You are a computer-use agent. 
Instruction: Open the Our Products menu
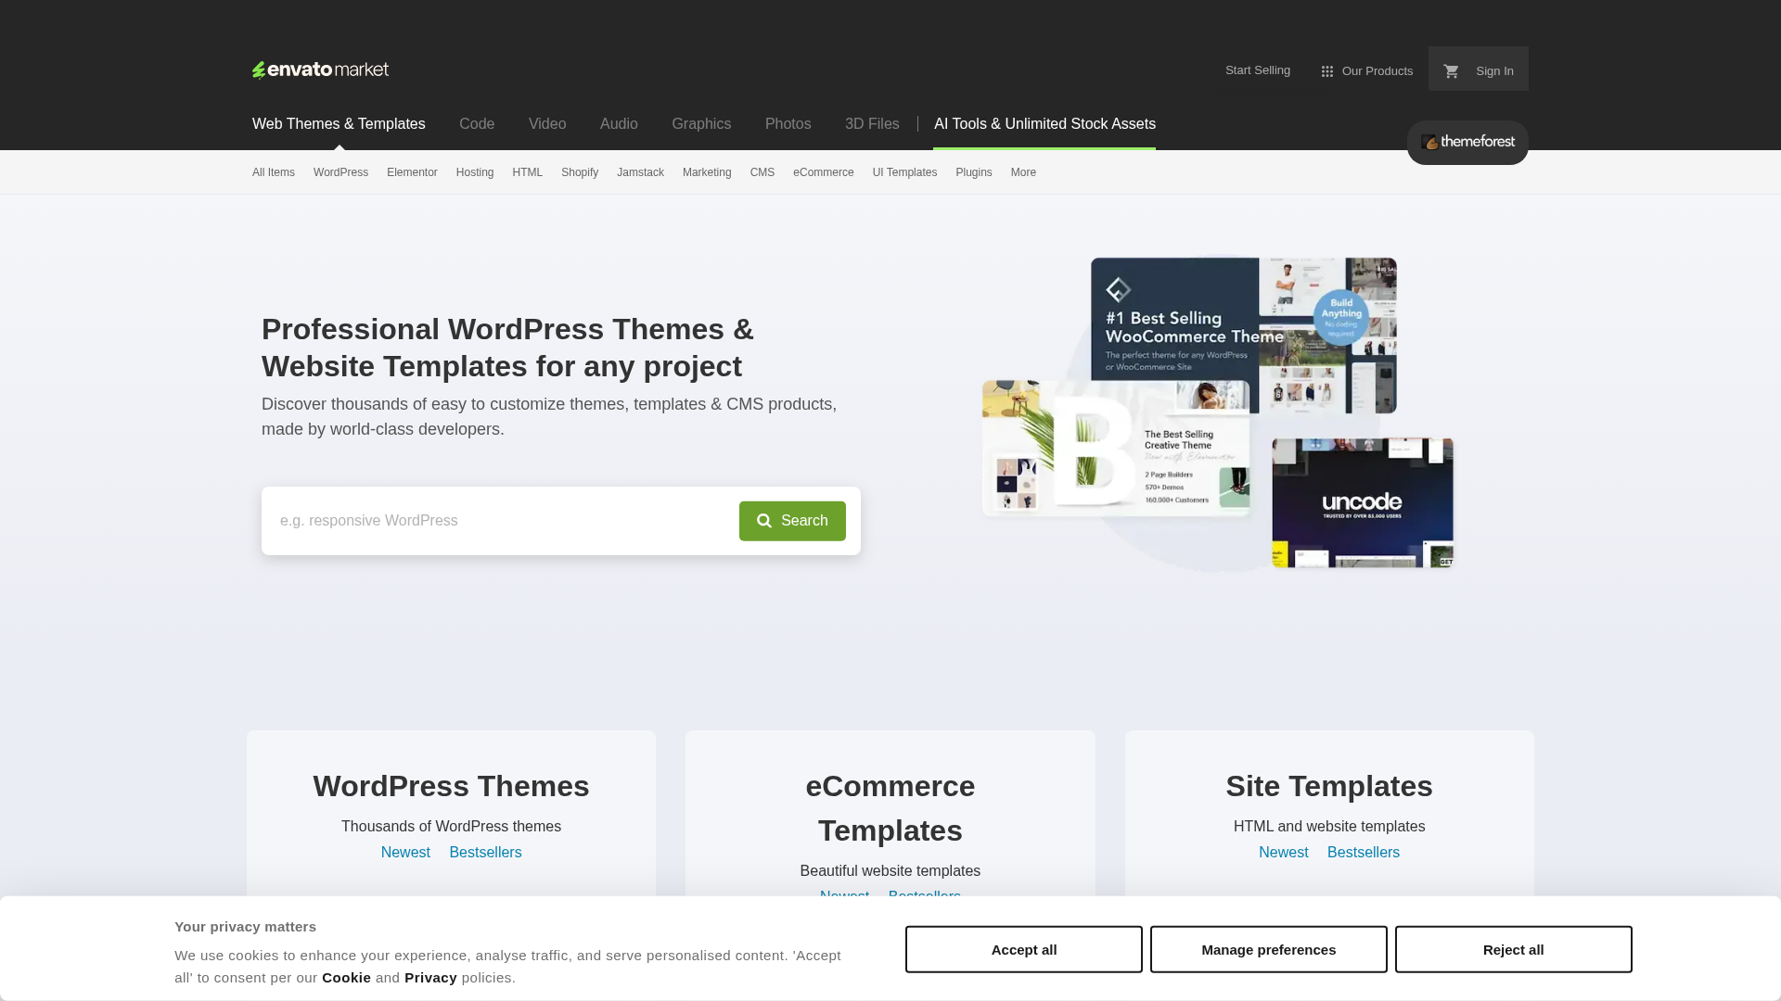pos(1367,71)
